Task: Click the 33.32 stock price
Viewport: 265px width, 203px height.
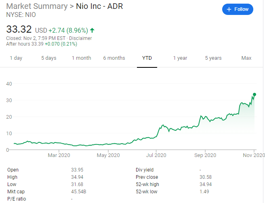Action: point(19,29)
